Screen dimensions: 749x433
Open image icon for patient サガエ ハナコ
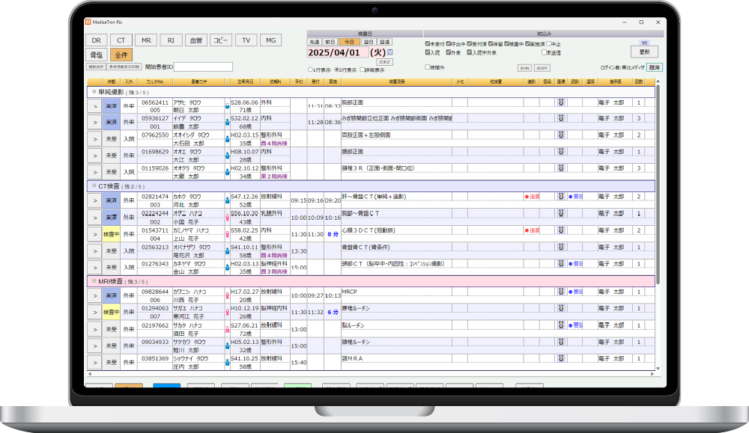[561, 308]
